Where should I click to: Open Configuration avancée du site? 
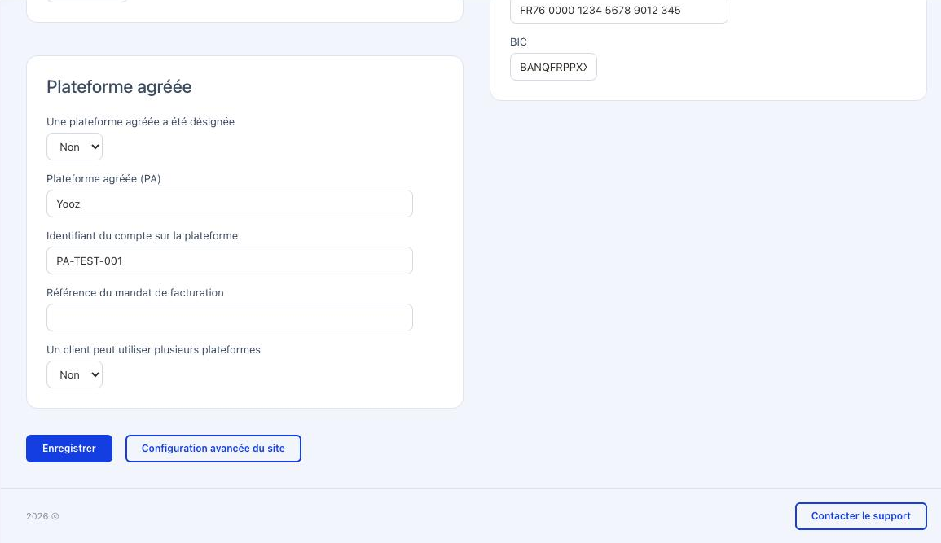[x=213, y=449]
